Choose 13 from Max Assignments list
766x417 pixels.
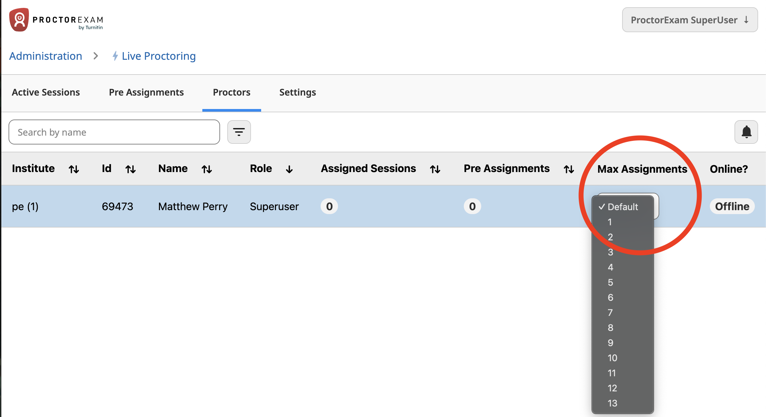[x=622, y=403]
